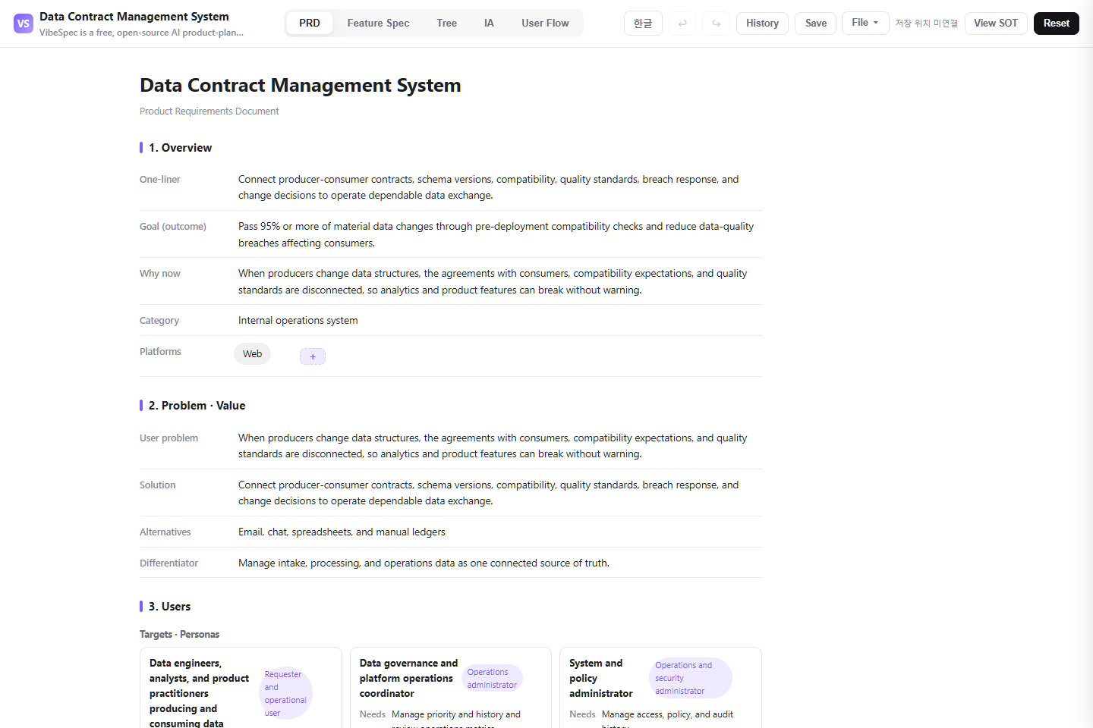
Task: Edit the Alternatives value text
Action: (x=342, y=532)
